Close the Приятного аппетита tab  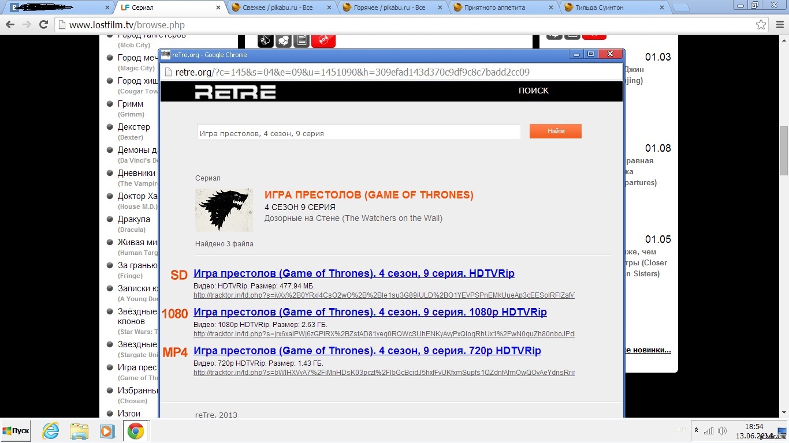click(x=551, y=7)
